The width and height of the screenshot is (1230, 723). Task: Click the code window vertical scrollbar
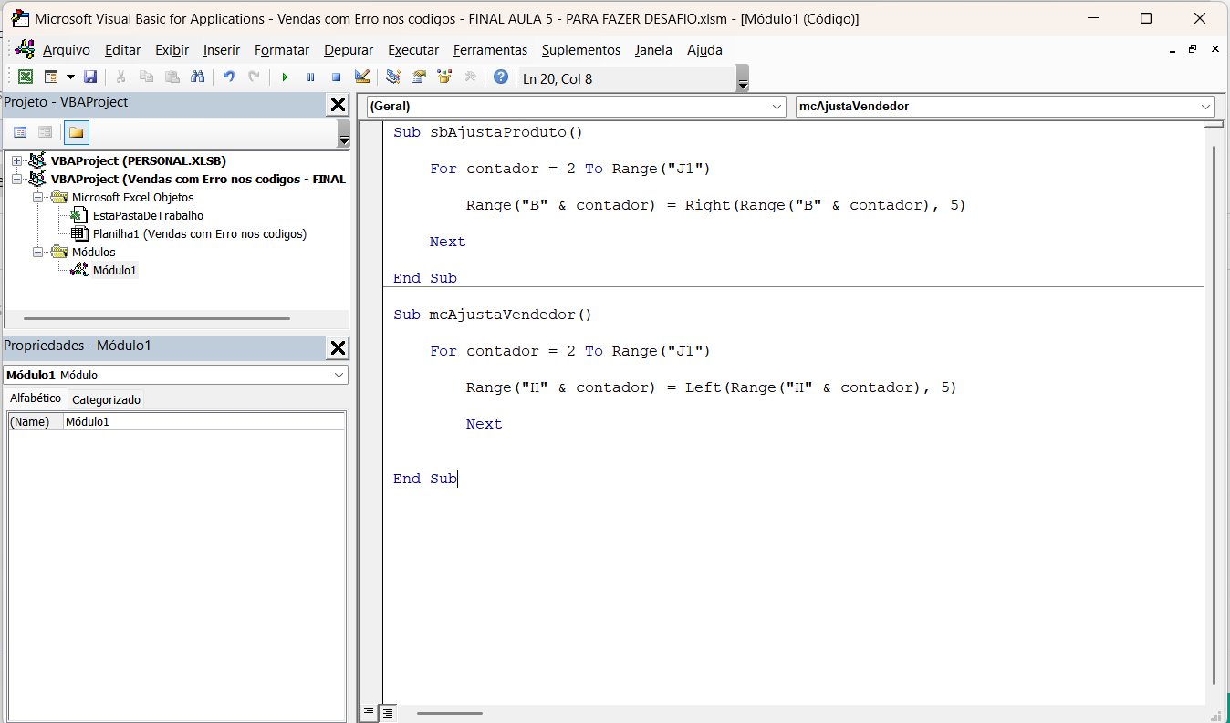pos(1214,415)
